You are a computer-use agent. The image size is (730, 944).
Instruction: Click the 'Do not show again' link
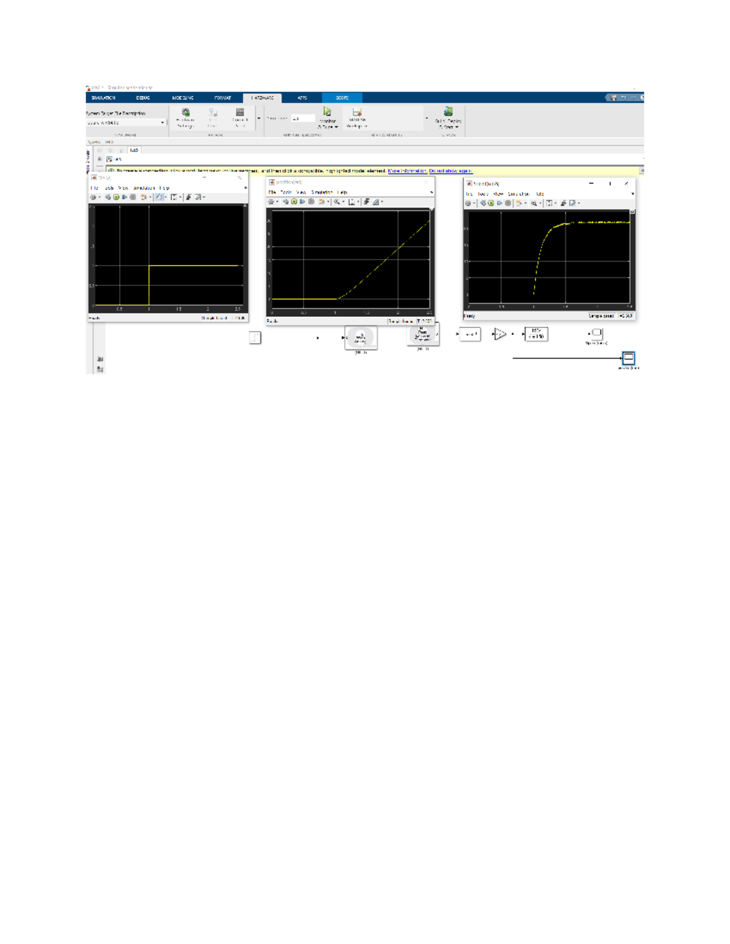coord(450,171)
